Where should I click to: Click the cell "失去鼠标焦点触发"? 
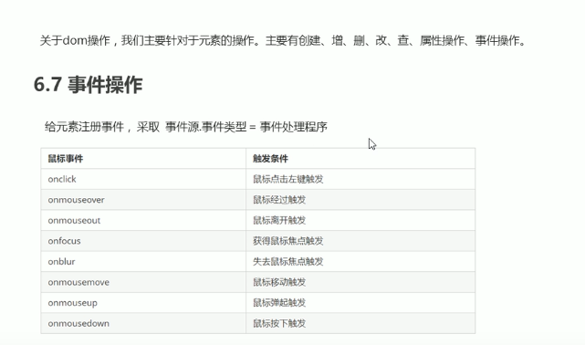point(360,261)
